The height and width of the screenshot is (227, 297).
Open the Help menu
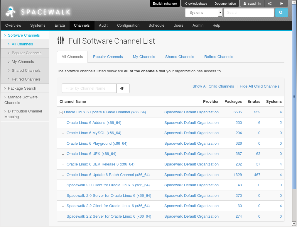[x=216, y=25]
